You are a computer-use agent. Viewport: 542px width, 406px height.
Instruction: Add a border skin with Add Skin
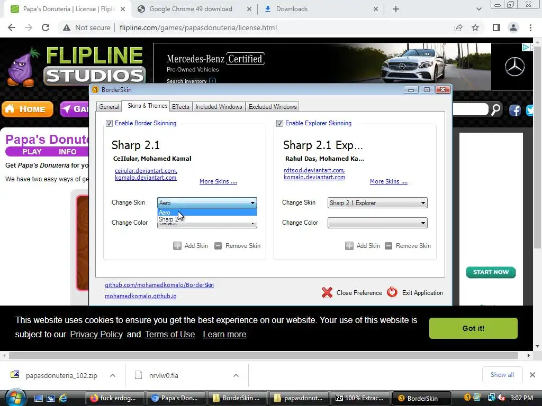[191, 246]
